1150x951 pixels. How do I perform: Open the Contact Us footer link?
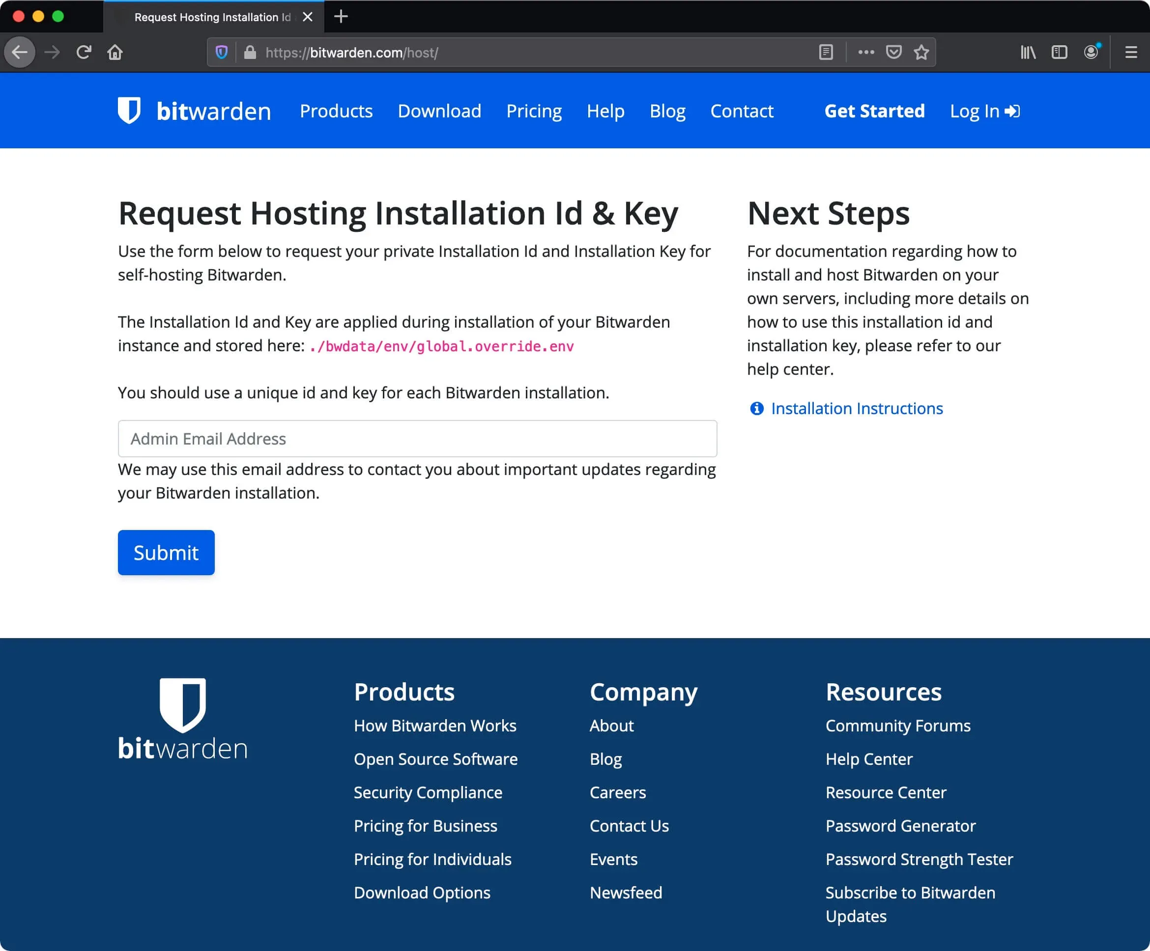click(629, 826)
